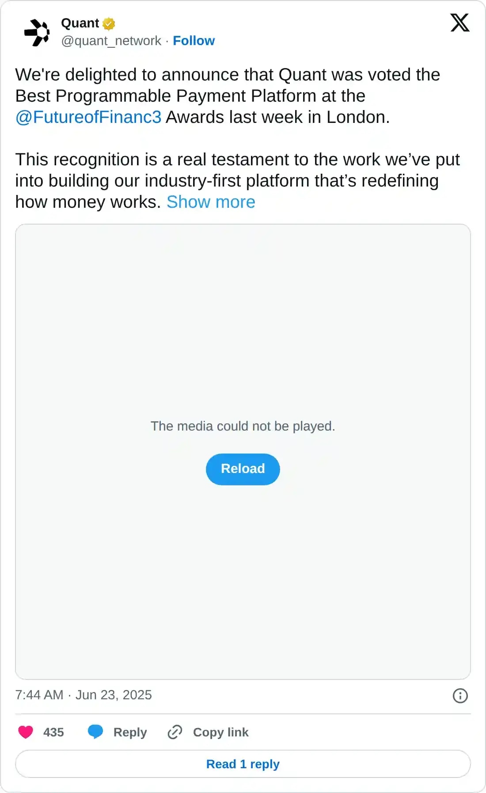The width and height of the screenshot is (486, 793).
Task: Open the post on X via the X logo
Action: click(459, 23)
